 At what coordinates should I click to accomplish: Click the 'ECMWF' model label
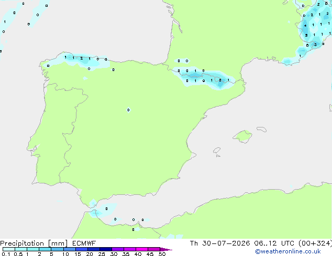84,243
